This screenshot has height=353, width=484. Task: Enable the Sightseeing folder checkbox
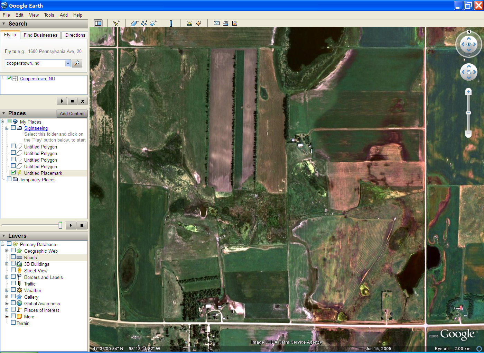coord(13,128)
